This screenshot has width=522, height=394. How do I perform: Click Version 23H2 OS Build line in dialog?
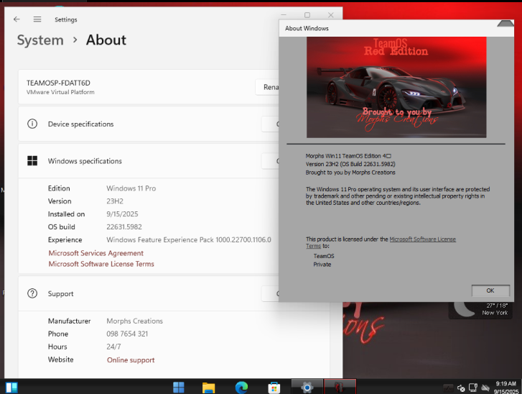click(x=350, y=164)
